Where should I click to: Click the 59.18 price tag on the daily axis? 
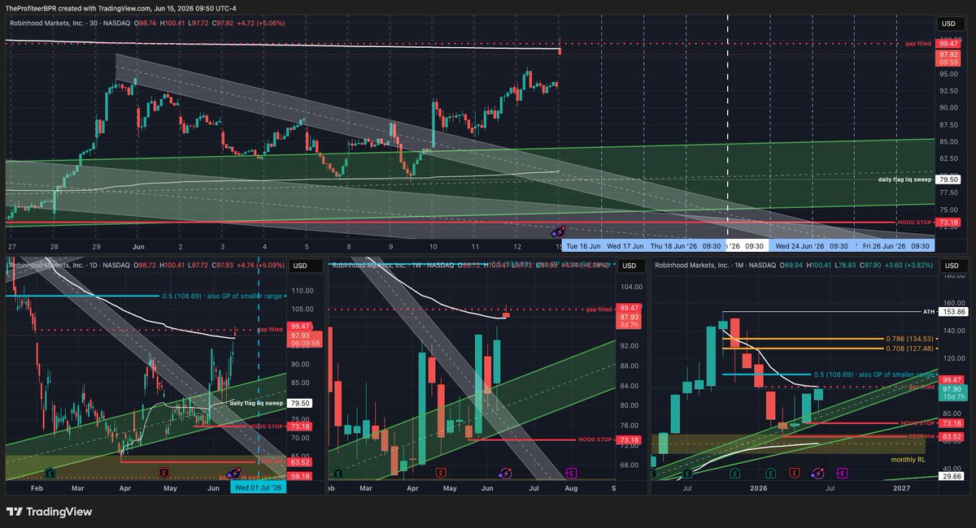[x=300, y=478]
